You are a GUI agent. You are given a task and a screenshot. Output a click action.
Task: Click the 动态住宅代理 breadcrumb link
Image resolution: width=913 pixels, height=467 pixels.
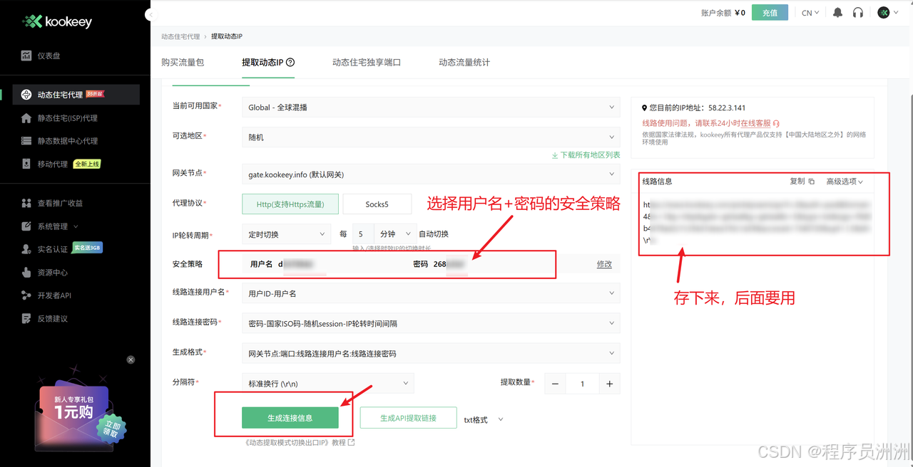tap(180, 36)
